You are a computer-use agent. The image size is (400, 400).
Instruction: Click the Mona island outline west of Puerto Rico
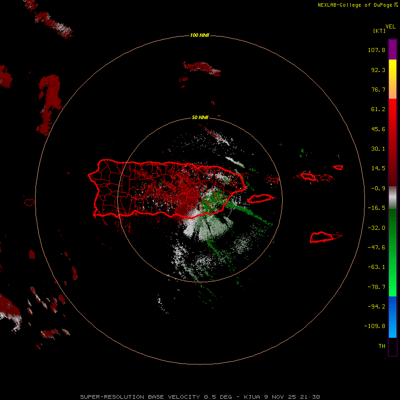[29, 203]
